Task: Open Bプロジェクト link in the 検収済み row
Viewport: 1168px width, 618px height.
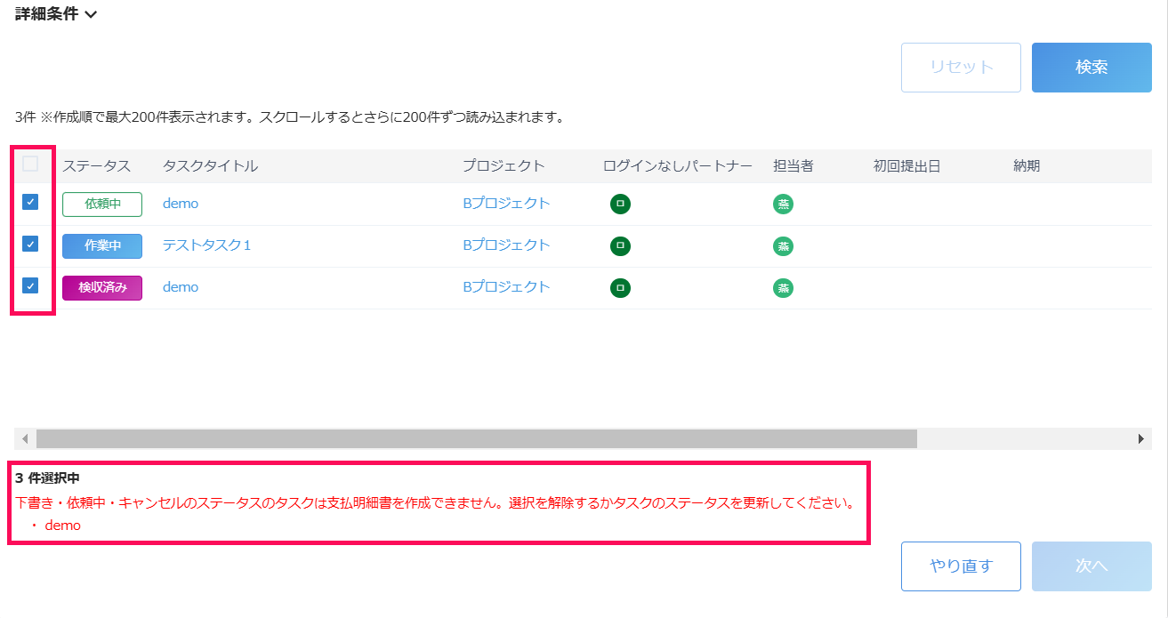Action: point(506,287)
